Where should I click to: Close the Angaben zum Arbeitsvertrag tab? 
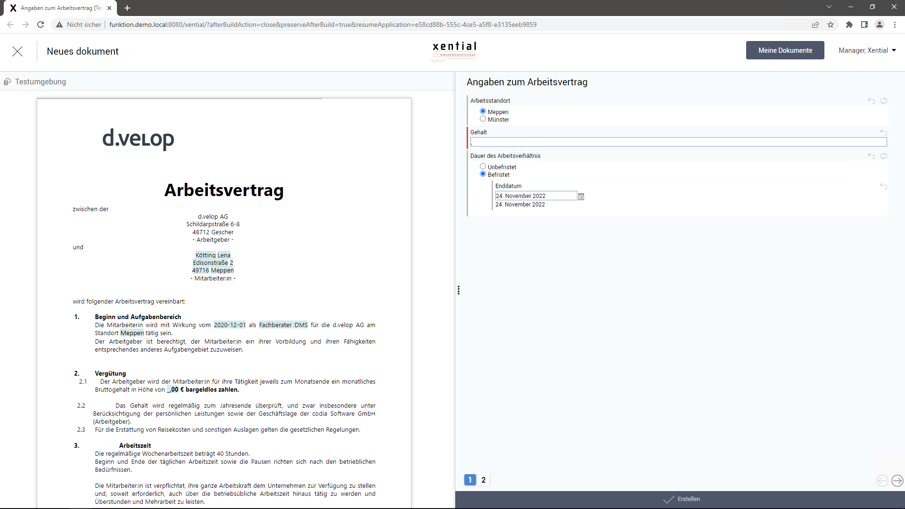tap(109, 8)
